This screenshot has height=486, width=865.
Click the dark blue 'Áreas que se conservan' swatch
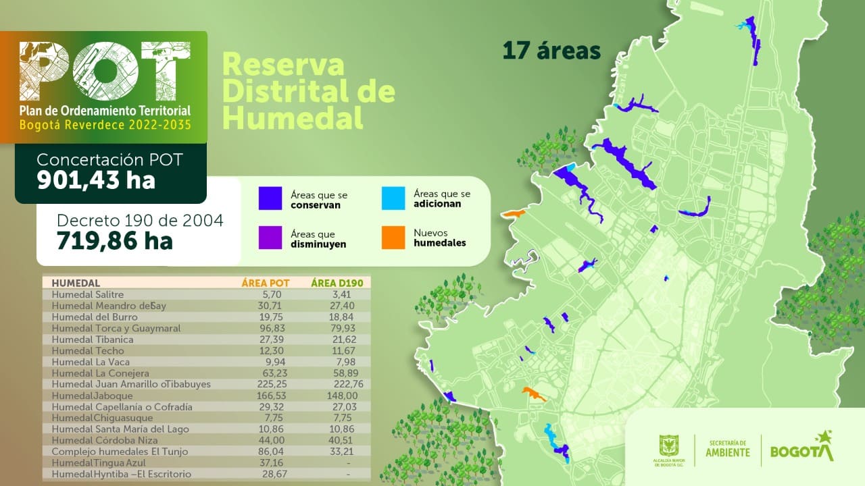(270, 198)
